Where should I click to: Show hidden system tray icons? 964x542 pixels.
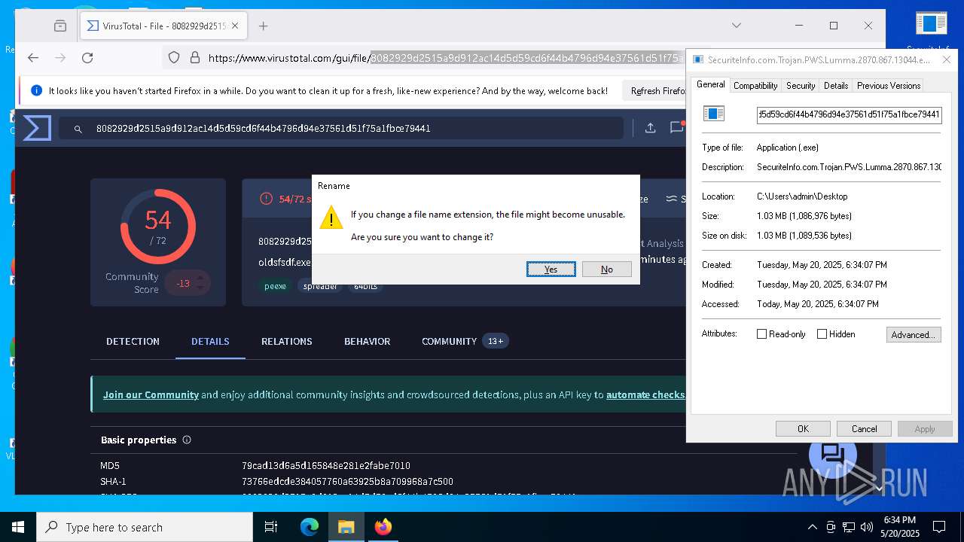click(x=812, y=527)
